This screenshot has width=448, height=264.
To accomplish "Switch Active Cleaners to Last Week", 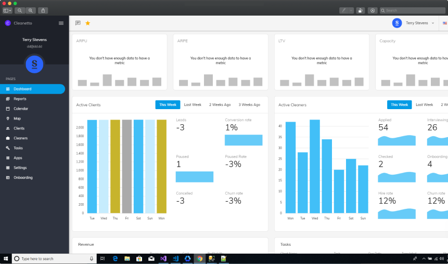I will (424, 105).
